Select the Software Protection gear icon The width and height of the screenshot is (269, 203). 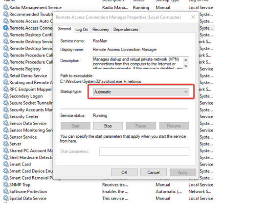[6, 192]
